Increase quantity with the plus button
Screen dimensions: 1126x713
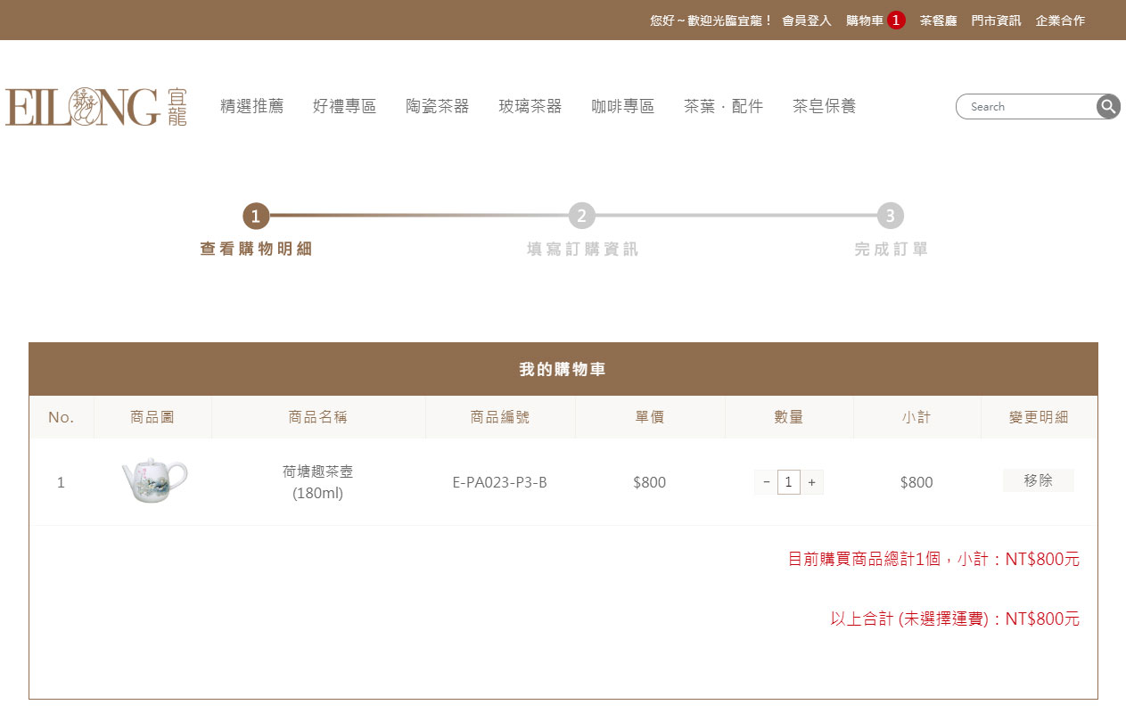coord(811,483)
